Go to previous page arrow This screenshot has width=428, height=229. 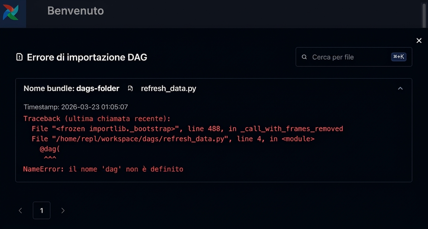(x=20, y=210)
